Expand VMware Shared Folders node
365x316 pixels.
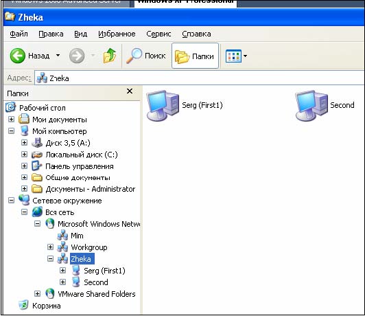37,293
